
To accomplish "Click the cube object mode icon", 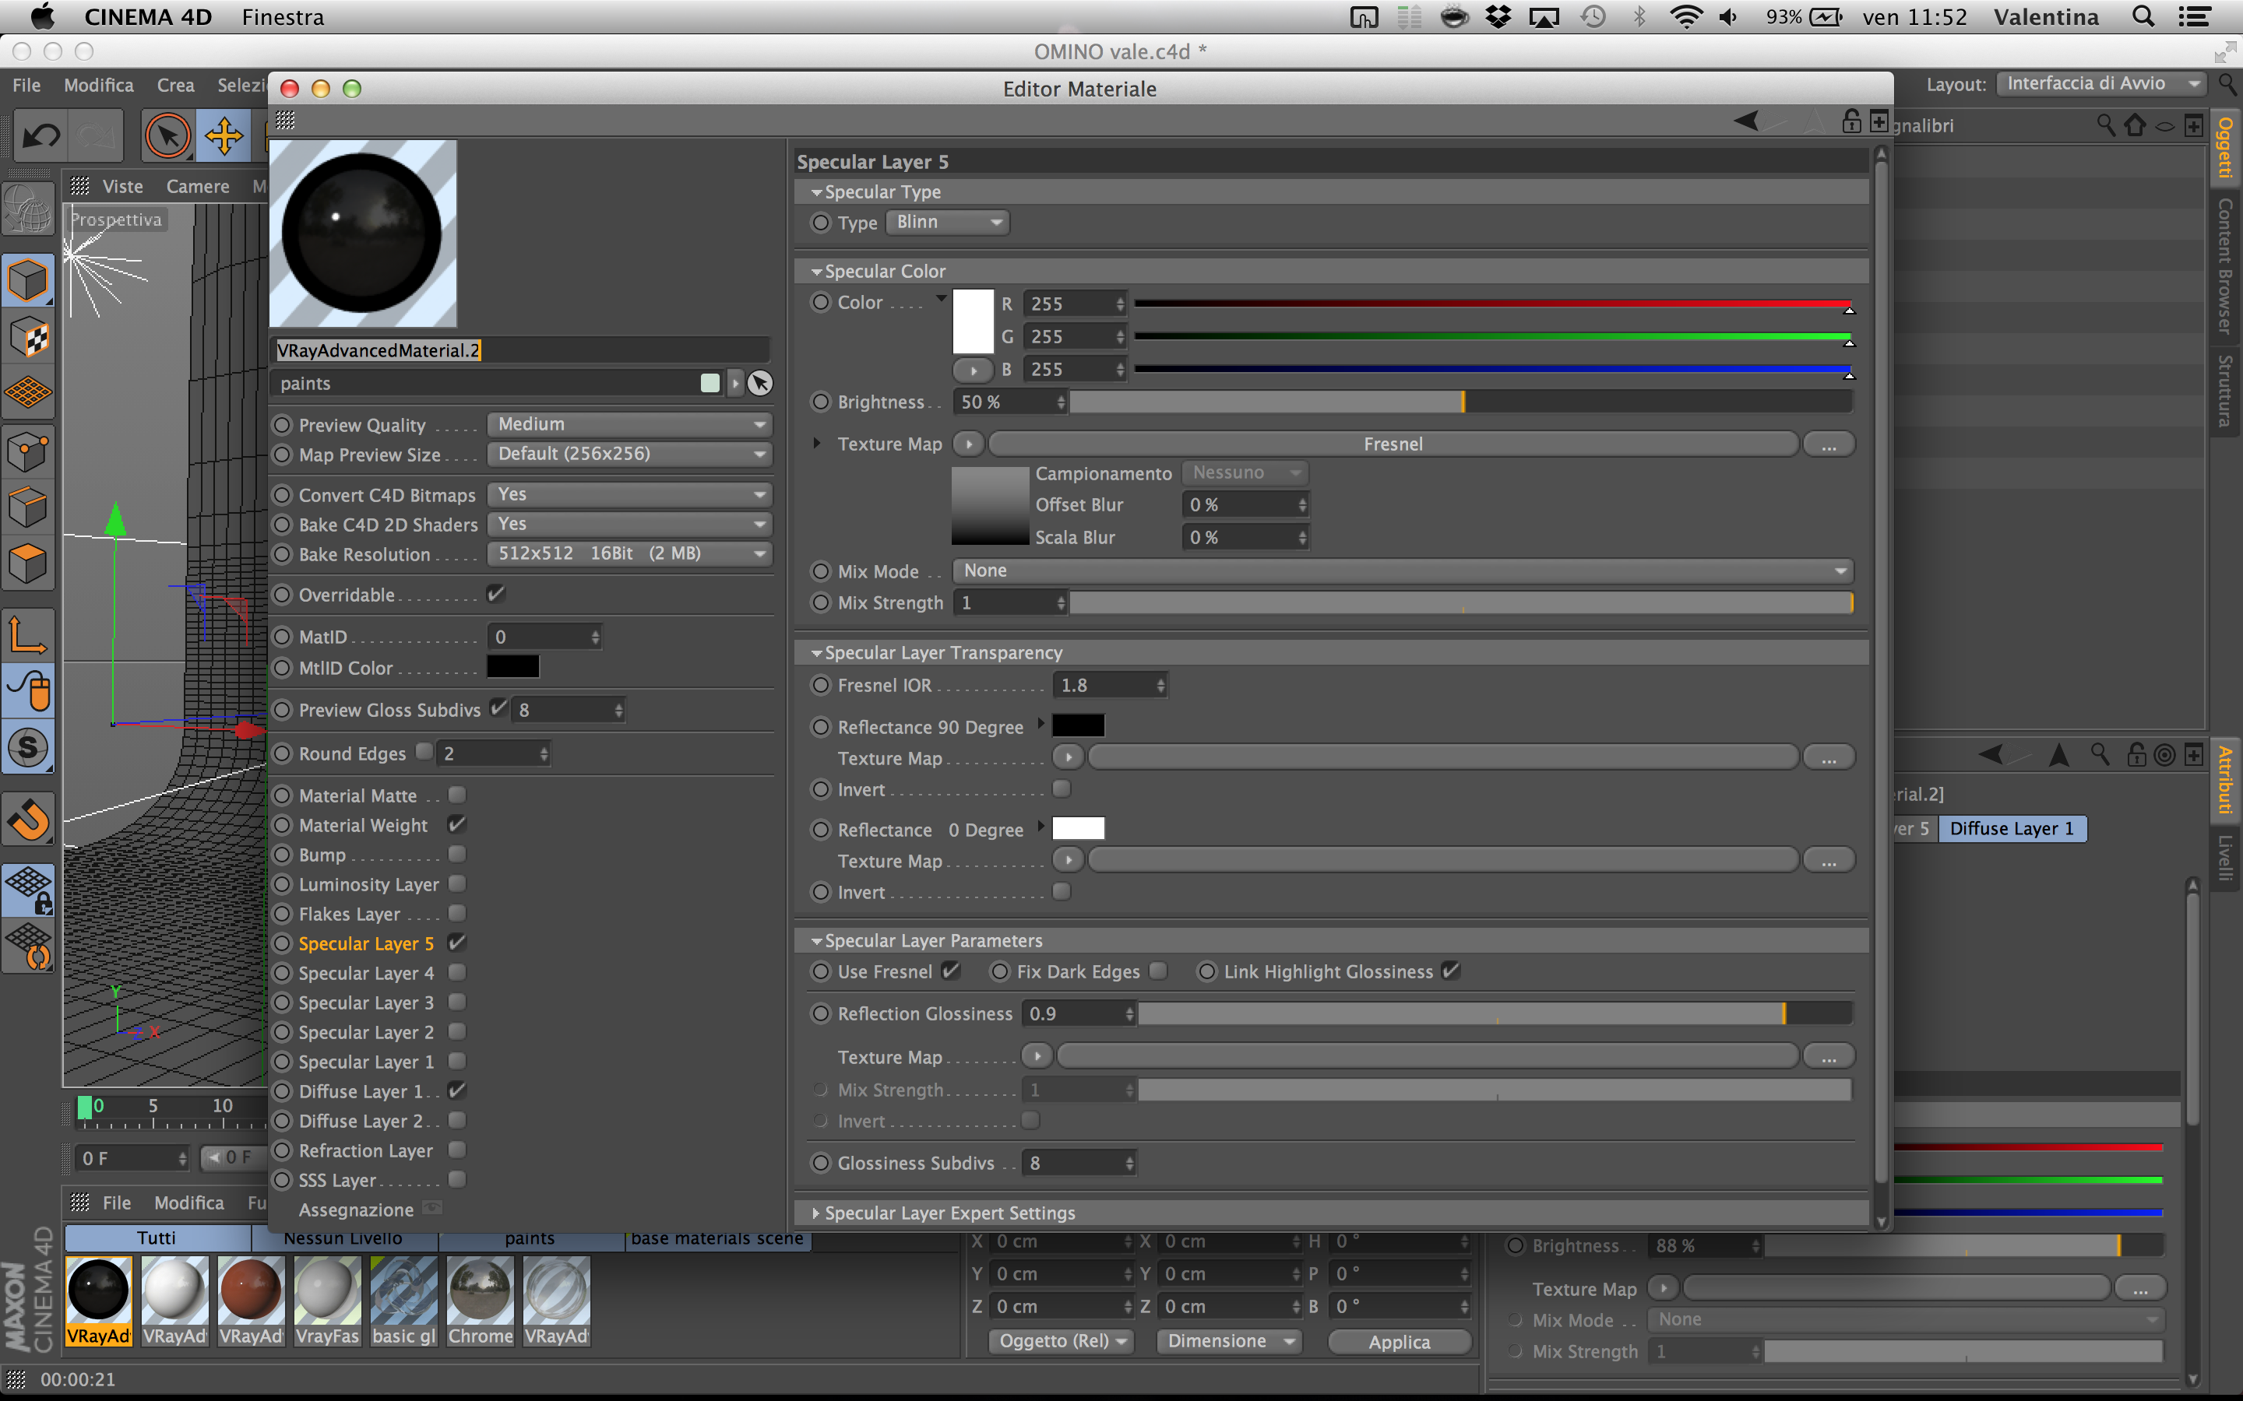I will 28,280.
